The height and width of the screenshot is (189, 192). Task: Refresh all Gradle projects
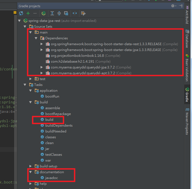pos(21,13)
